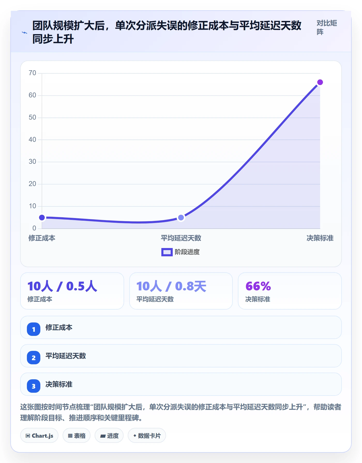Select the 决策标准 data point at the chart peak
The image size is (362, 463).
(320, 82)
